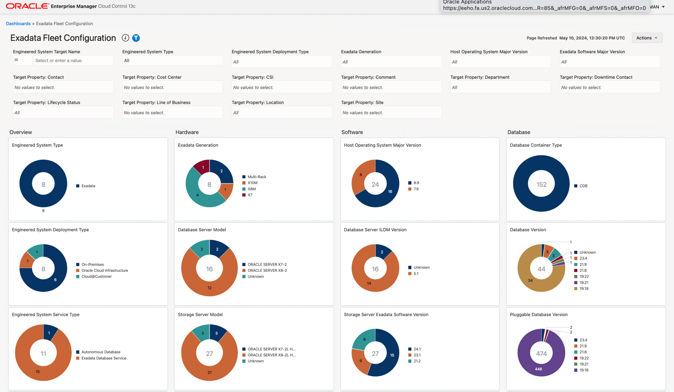The height and width of the screenshot is (392, 674).
Task: Click the On-Premises legend color swatch
Action: point(78,265)
